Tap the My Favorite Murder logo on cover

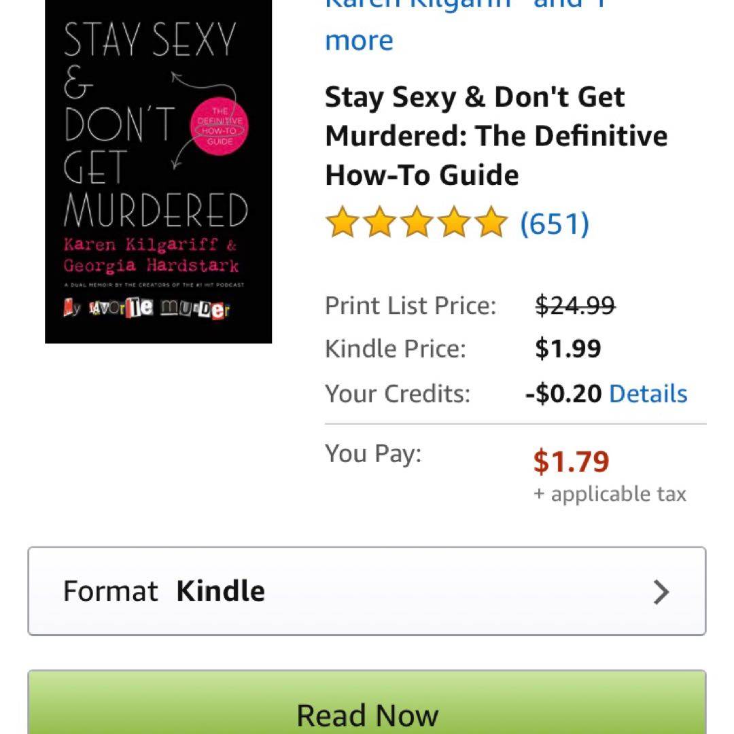point(147,308)
